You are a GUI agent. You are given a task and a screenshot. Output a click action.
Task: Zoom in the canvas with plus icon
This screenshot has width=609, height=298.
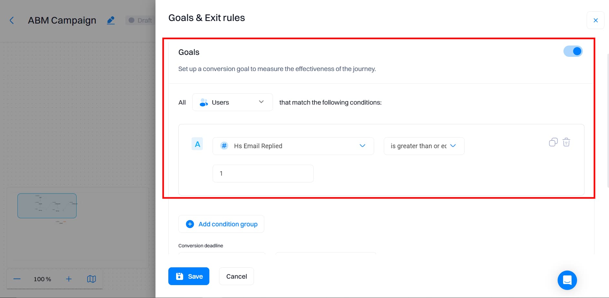pyautogui.click(x=68, y=279)
